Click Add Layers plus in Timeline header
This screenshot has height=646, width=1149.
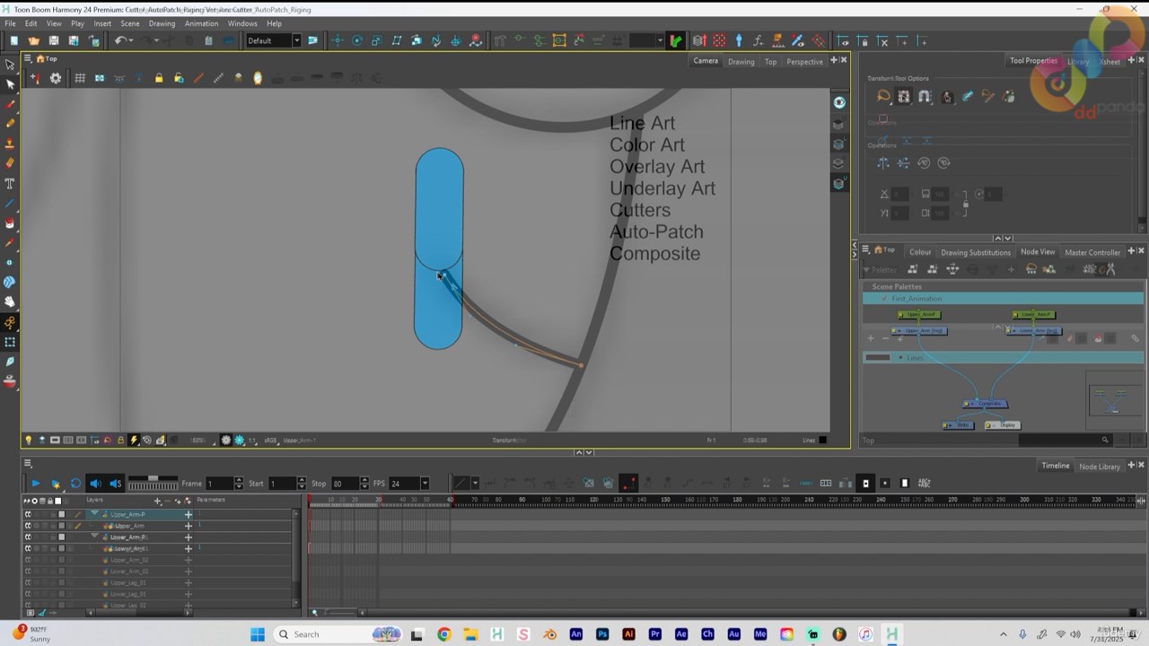click(x=158, y=501)
